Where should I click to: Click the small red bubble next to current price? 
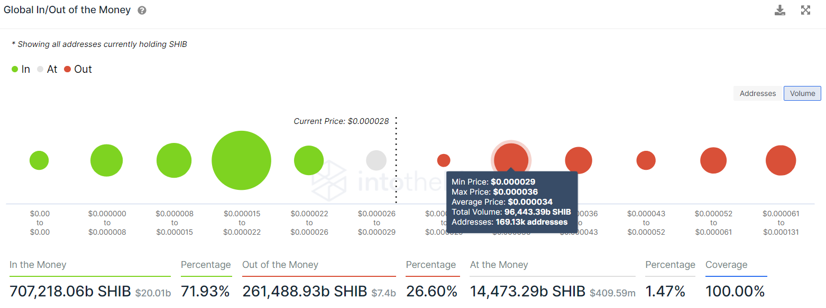[444, 160]
